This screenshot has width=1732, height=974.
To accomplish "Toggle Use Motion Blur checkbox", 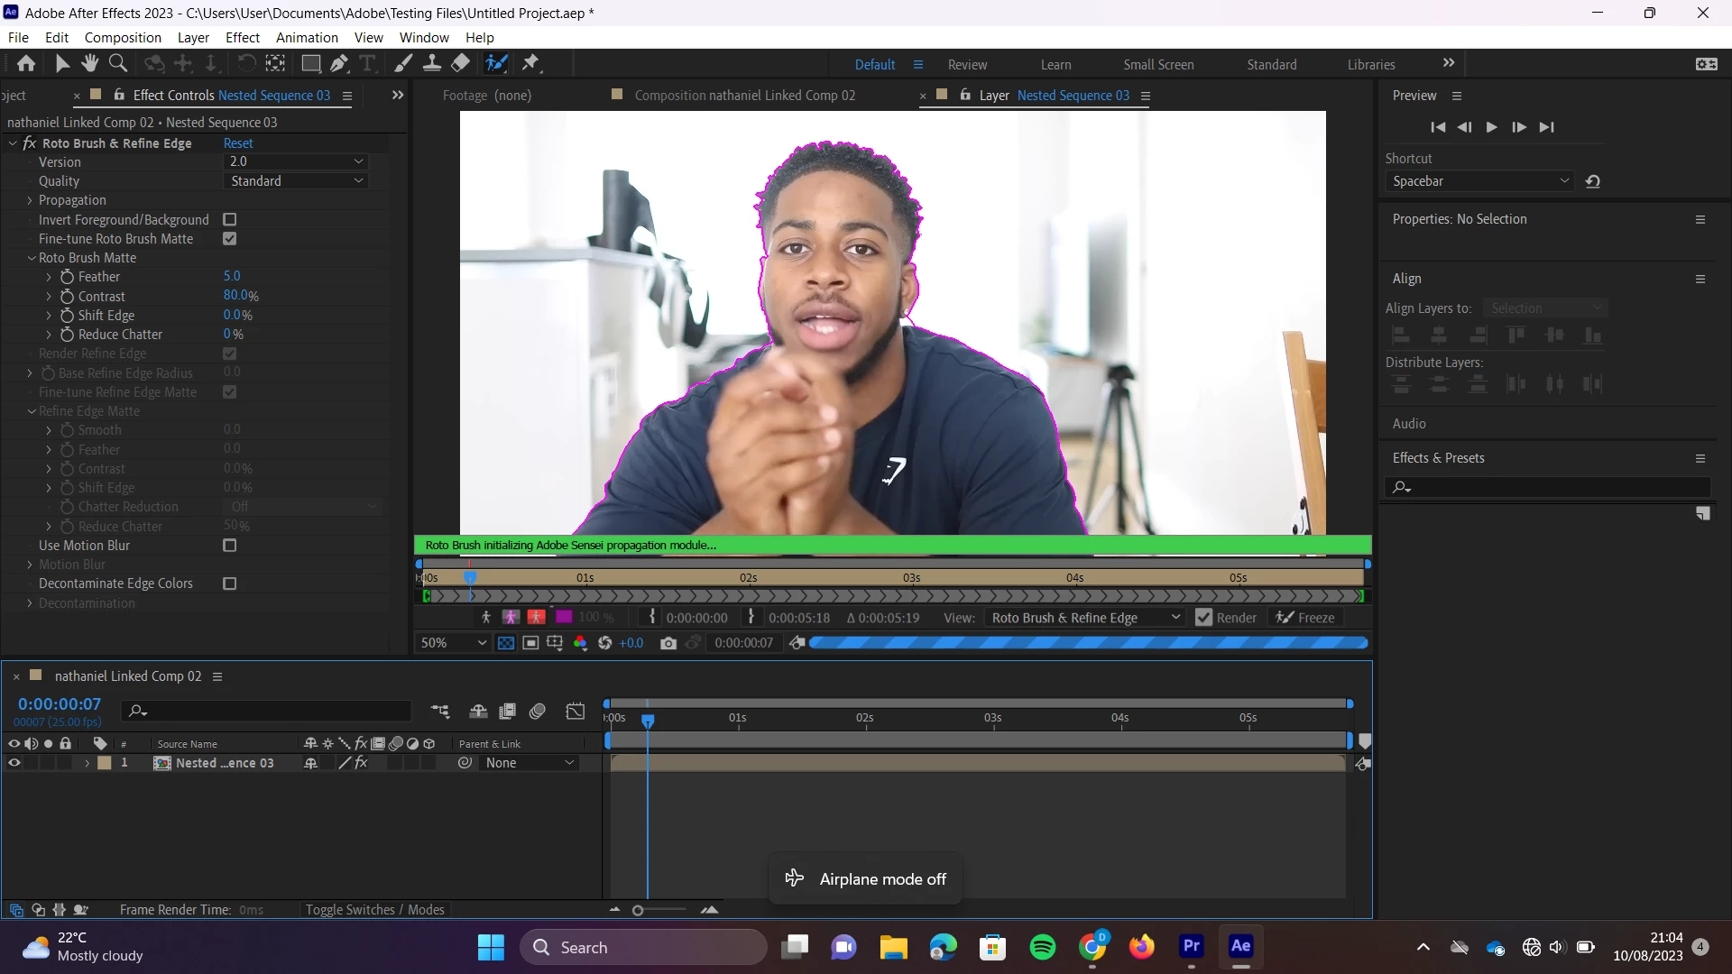I will (230, 546).
